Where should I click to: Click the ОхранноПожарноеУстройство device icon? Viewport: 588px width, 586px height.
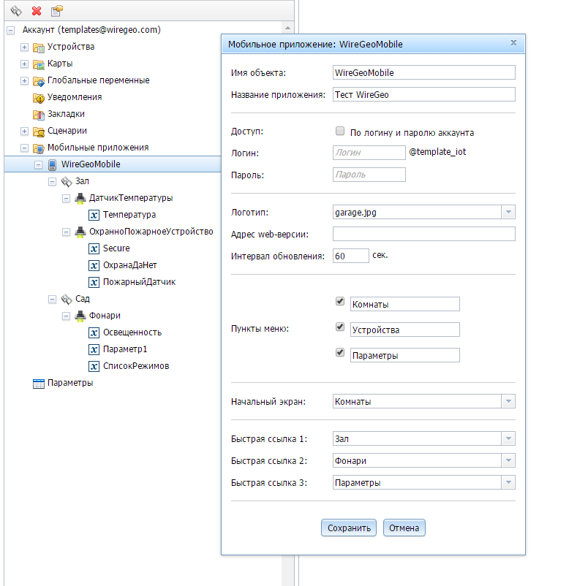click(x=80, y=232)
